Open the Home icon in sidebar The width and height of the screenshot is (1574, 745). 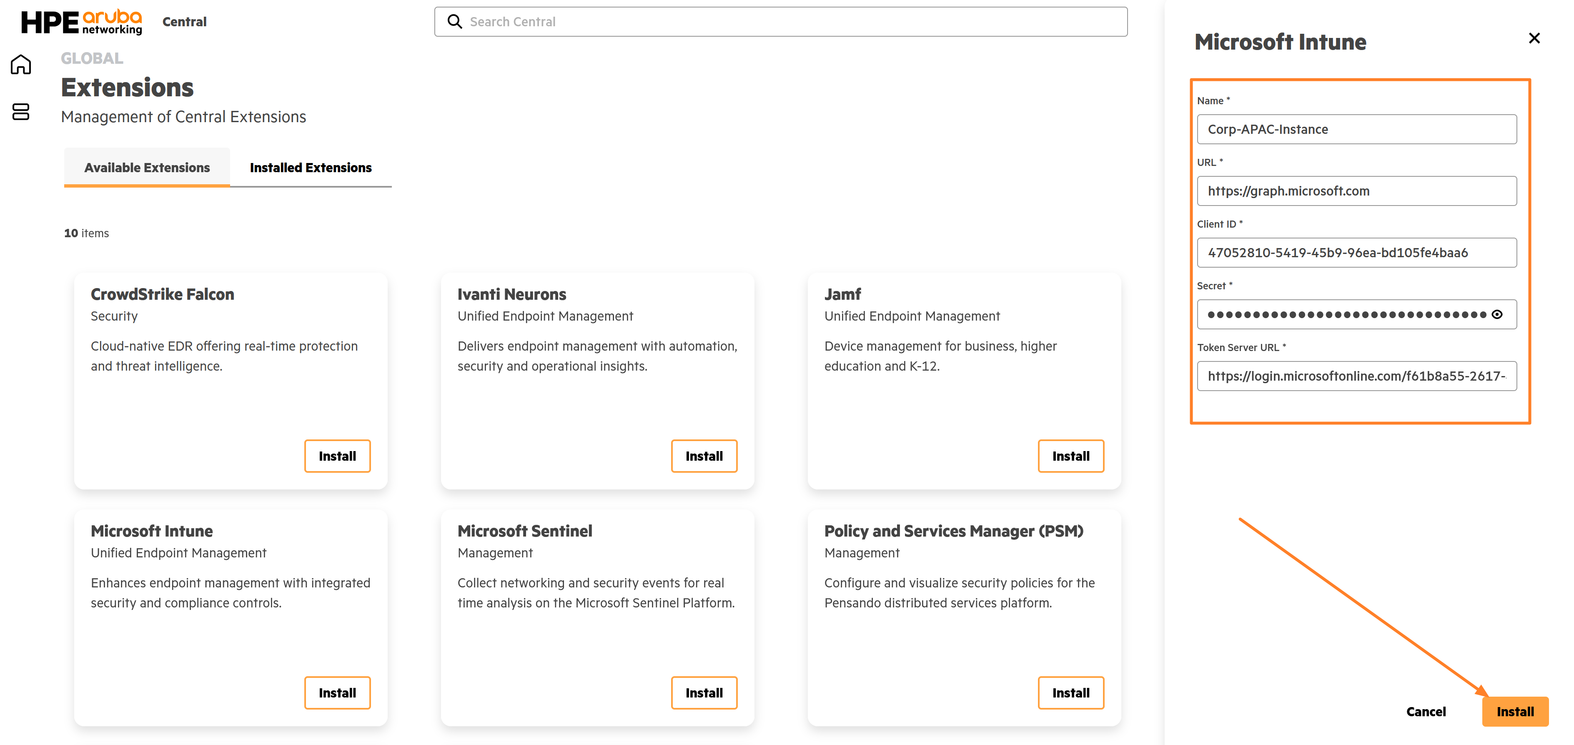point(21,64)
